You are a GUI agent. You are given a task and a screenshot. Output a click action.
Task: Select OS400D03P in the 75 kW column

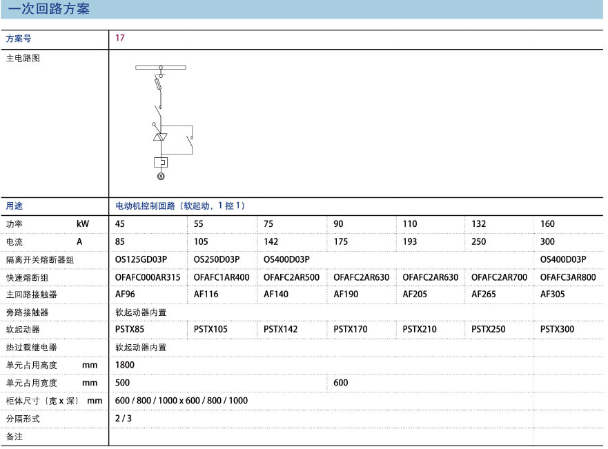[286, 259]
